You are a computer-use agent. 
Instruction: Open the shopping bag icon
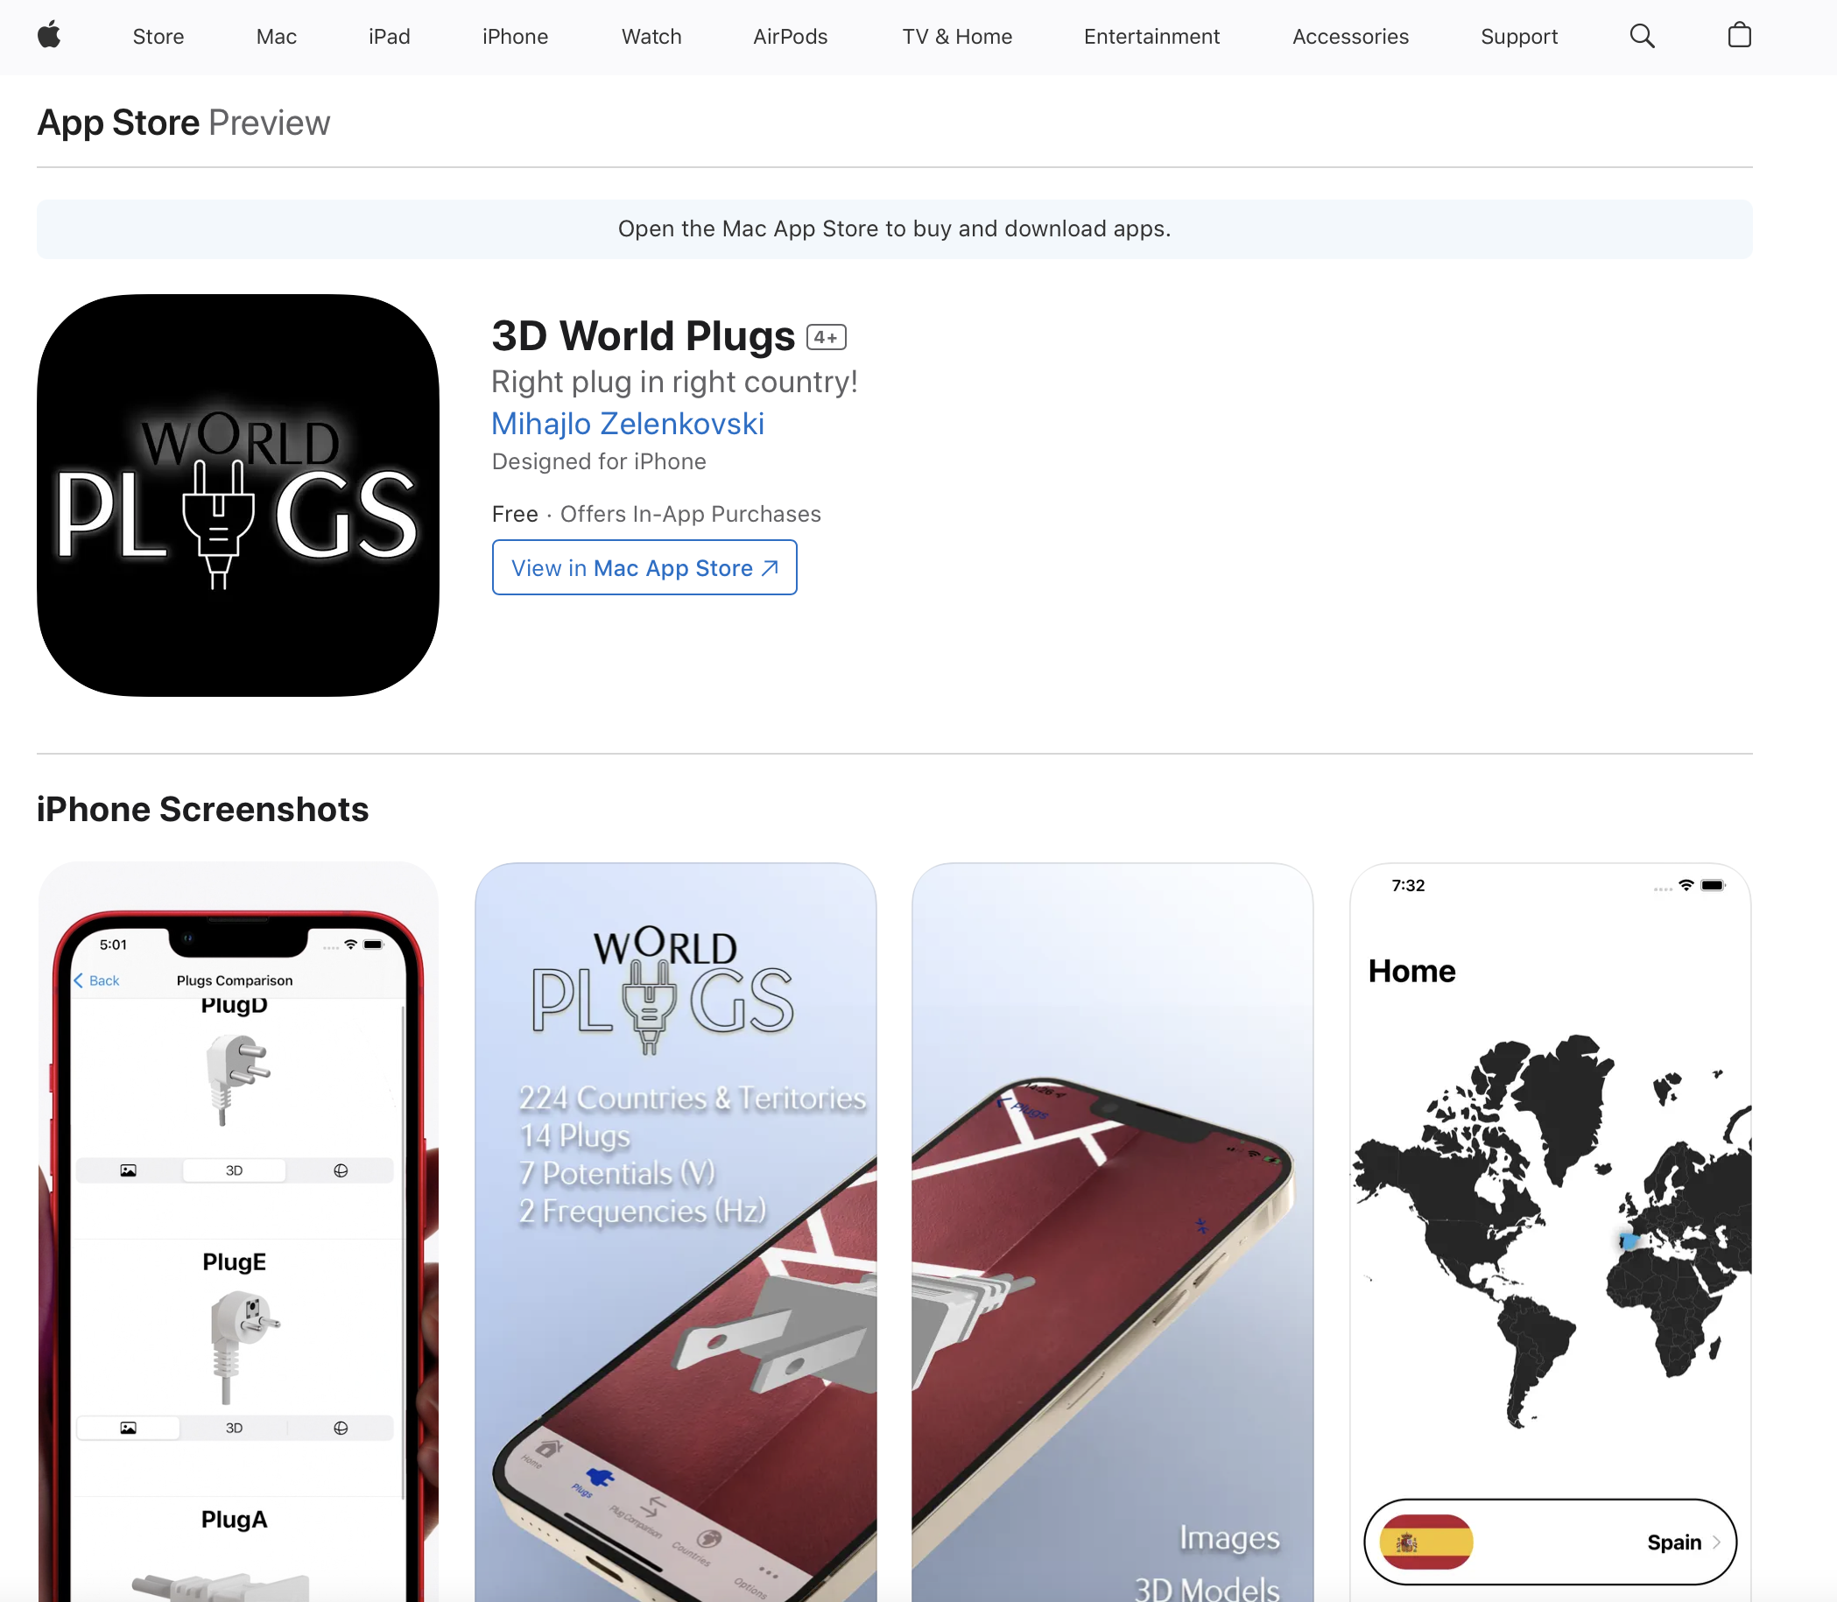point(1739,36)
